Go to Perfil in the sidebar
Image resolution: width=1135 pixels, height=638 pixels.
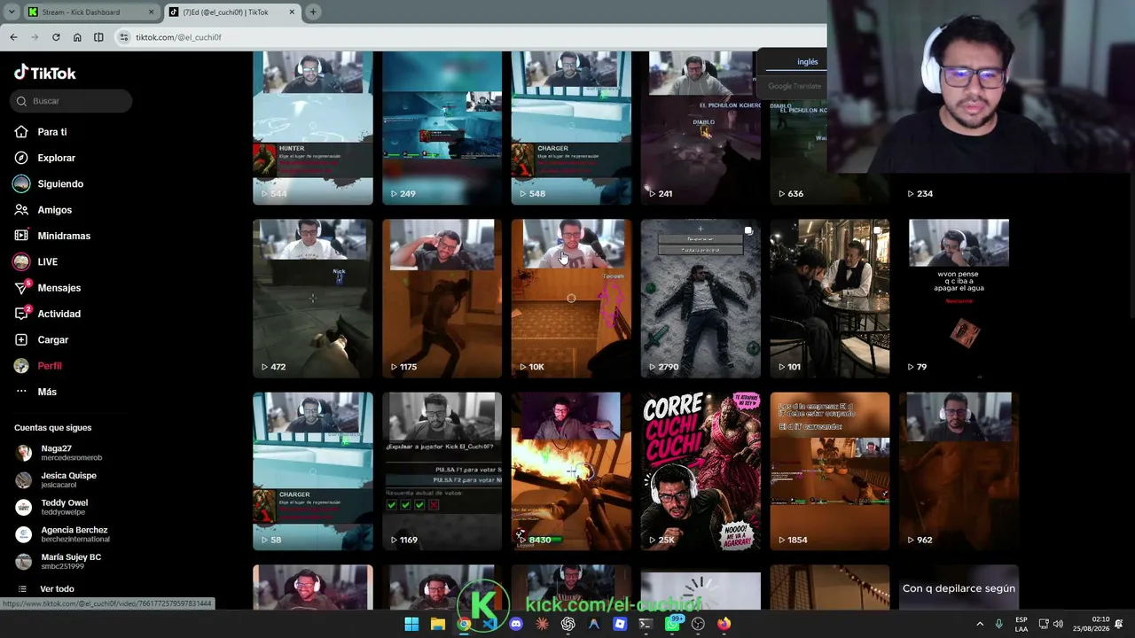tap(50, 366)
